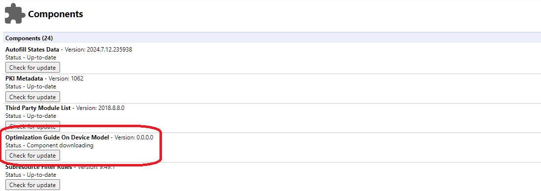This screenshot has width=541, height=191.
Task: Click the Up-to-date status under PKI Metadata
Action: pos(41,86)
